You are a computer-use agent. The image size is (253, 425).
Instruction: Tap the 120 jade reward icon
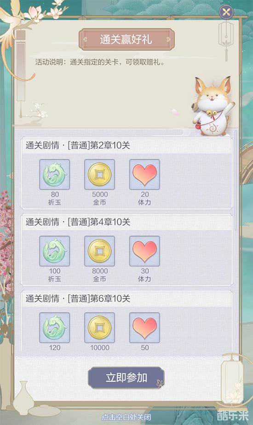[x=54, y=328]
